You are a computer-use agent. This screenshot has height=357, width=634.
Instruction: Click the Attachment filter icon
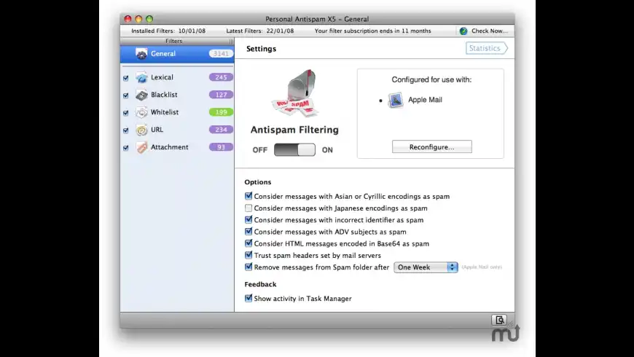[141, 147]
